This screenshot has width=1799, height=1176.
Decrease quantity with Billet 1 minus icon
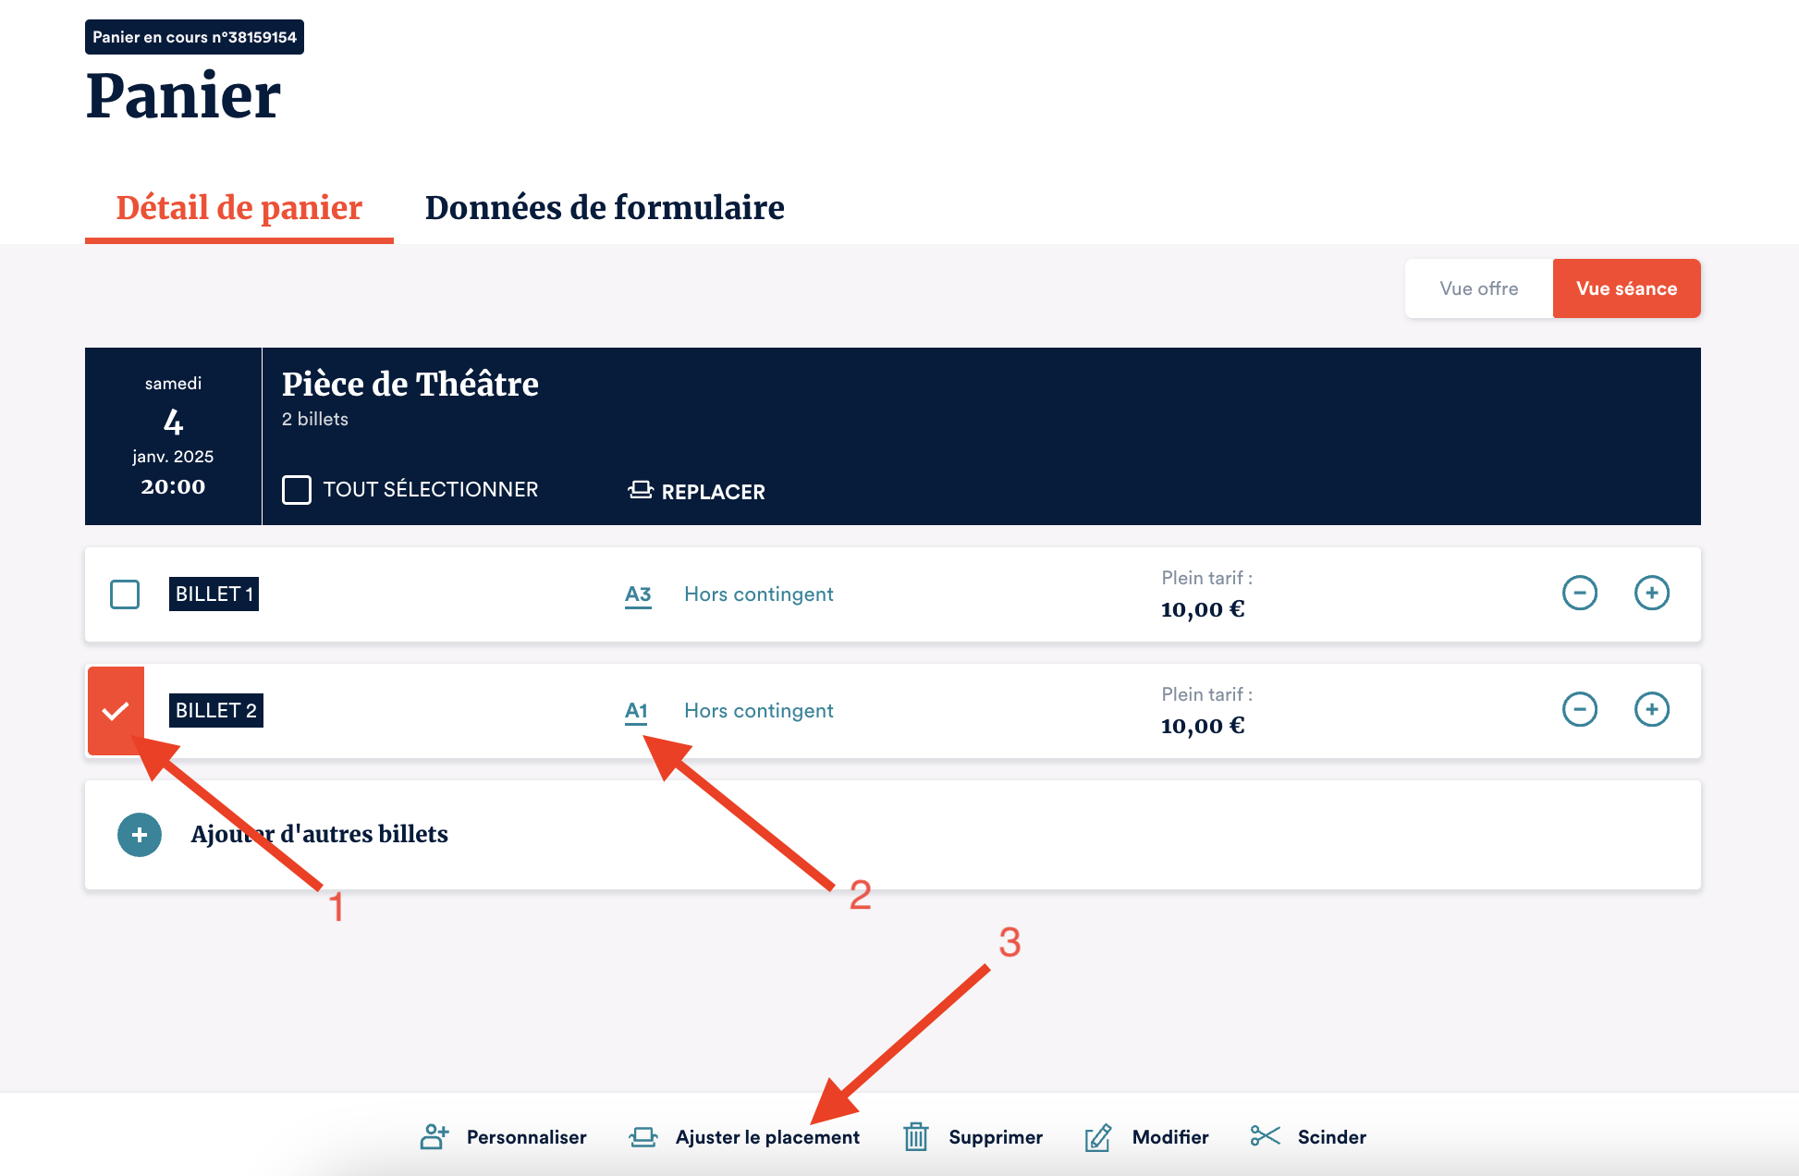(x=1579, y=593)
